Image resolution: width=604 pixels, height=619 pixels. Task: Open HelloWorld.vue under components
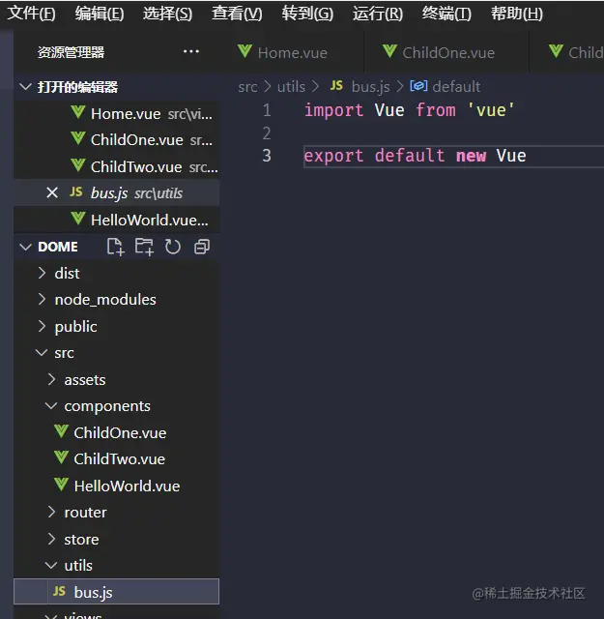(116, 486)
